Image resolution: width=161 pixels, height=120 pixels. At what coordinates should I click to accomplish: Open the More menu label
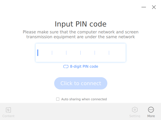click(x=151, y=116)
